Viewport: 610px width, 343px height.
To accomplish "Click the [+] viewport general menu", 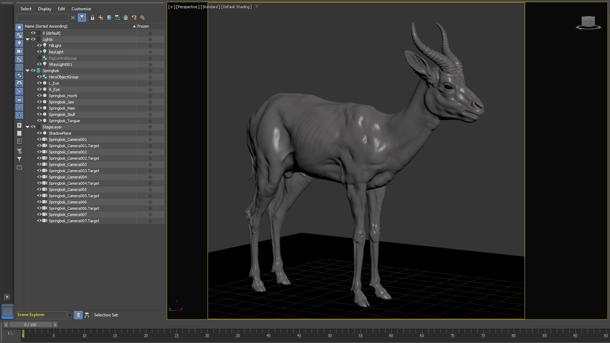I will [x=171, y=7].
